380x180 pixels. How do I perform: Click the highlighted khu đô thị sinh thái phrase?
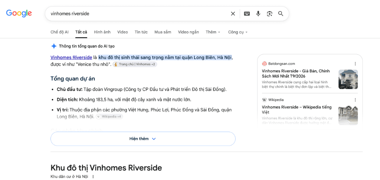[165, 58]
